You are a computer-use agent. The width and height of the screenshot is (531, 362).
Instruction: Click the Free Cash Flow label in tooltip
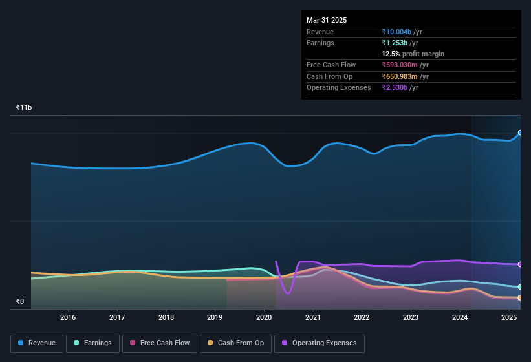pos(331,65)
